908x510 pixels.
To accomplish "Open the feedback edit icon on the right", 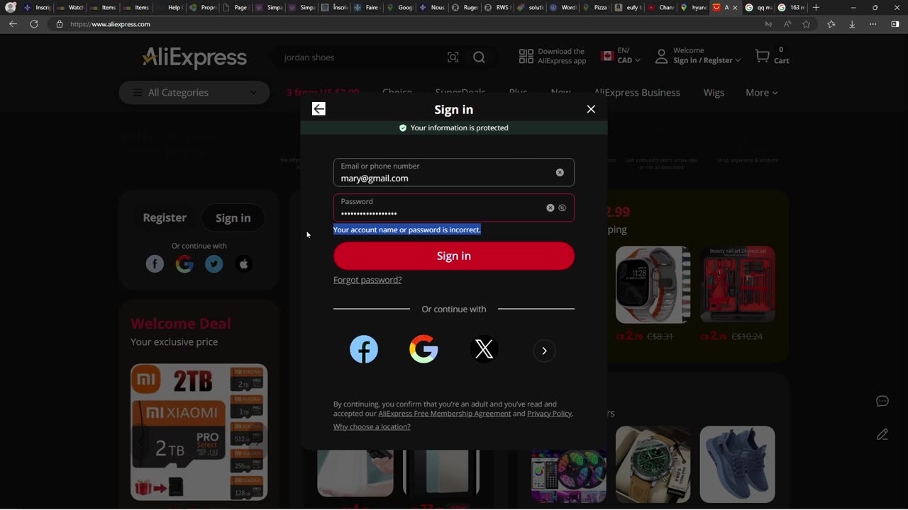I will pos(882,434).
